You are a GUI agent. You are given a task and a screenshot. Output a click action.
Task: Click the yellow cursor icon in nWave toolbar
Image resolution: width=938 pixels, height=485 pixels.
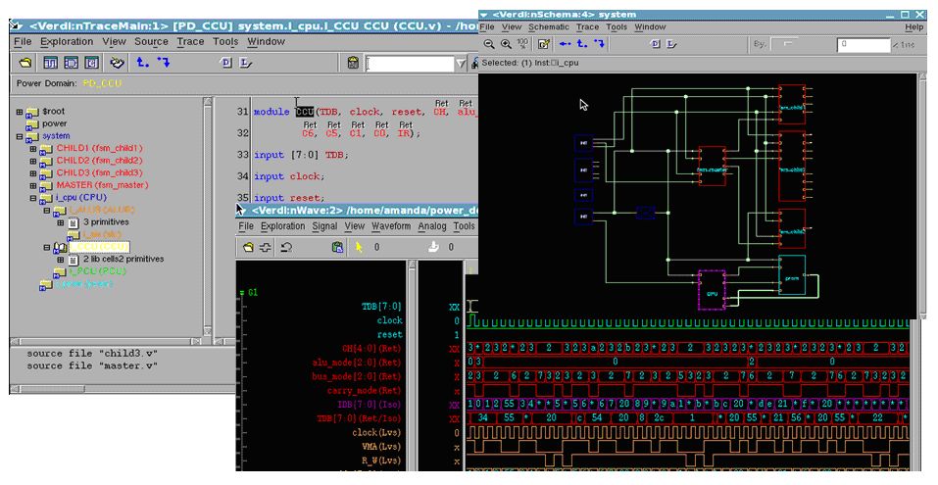(359, 247)
